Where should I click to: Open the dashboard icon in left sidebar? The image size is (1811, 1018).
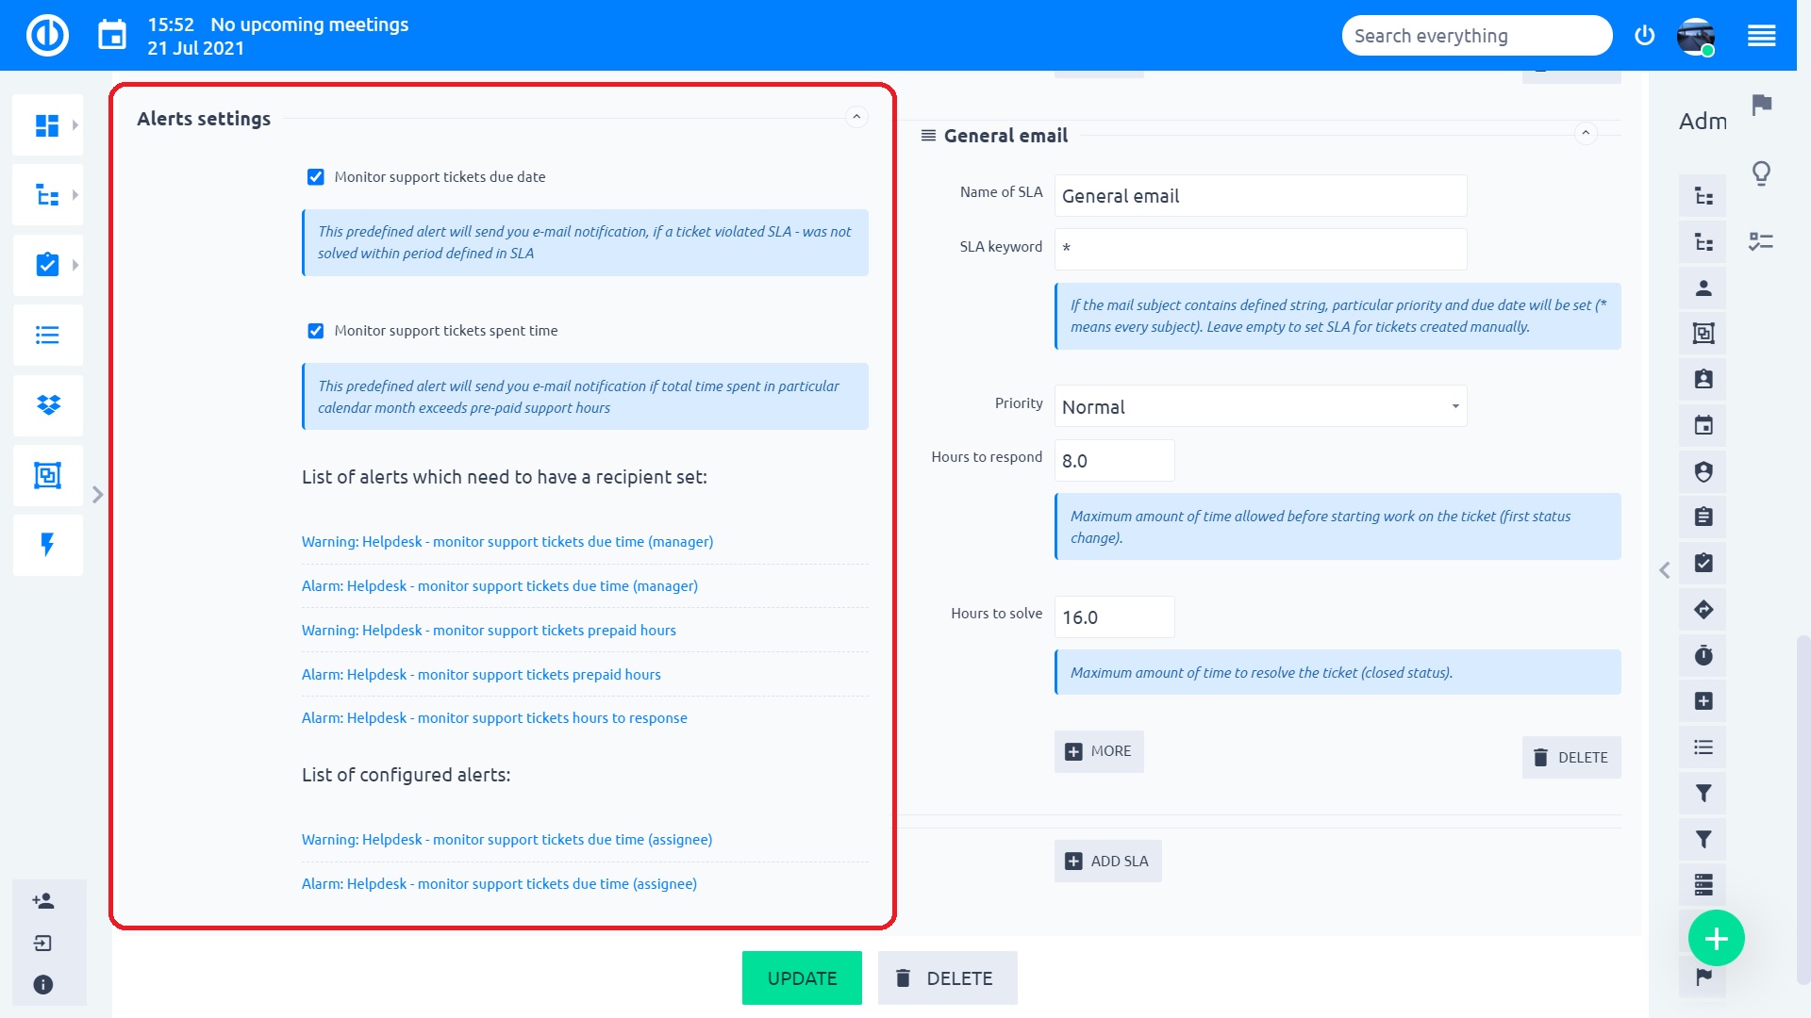pos(47,125)
